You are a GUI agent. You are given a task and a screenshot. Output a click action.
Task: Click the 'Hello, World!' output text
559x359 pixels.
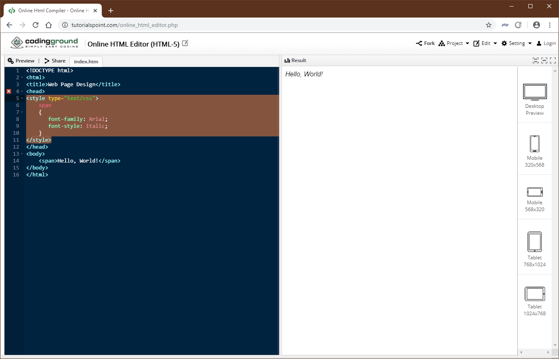point(304,74)
